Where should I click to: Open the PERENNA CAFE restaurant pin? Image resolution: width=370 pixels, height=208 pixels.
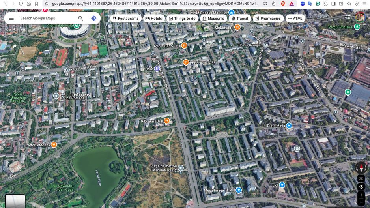click(x=186, y=62)
